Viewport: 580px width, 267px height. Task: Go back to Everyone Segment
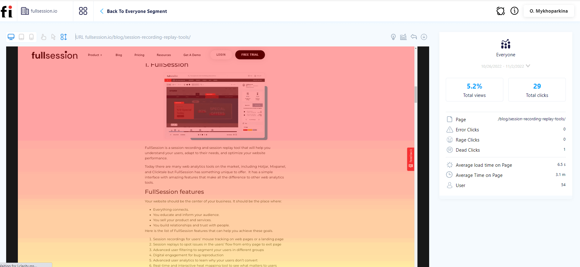[133, 11]
